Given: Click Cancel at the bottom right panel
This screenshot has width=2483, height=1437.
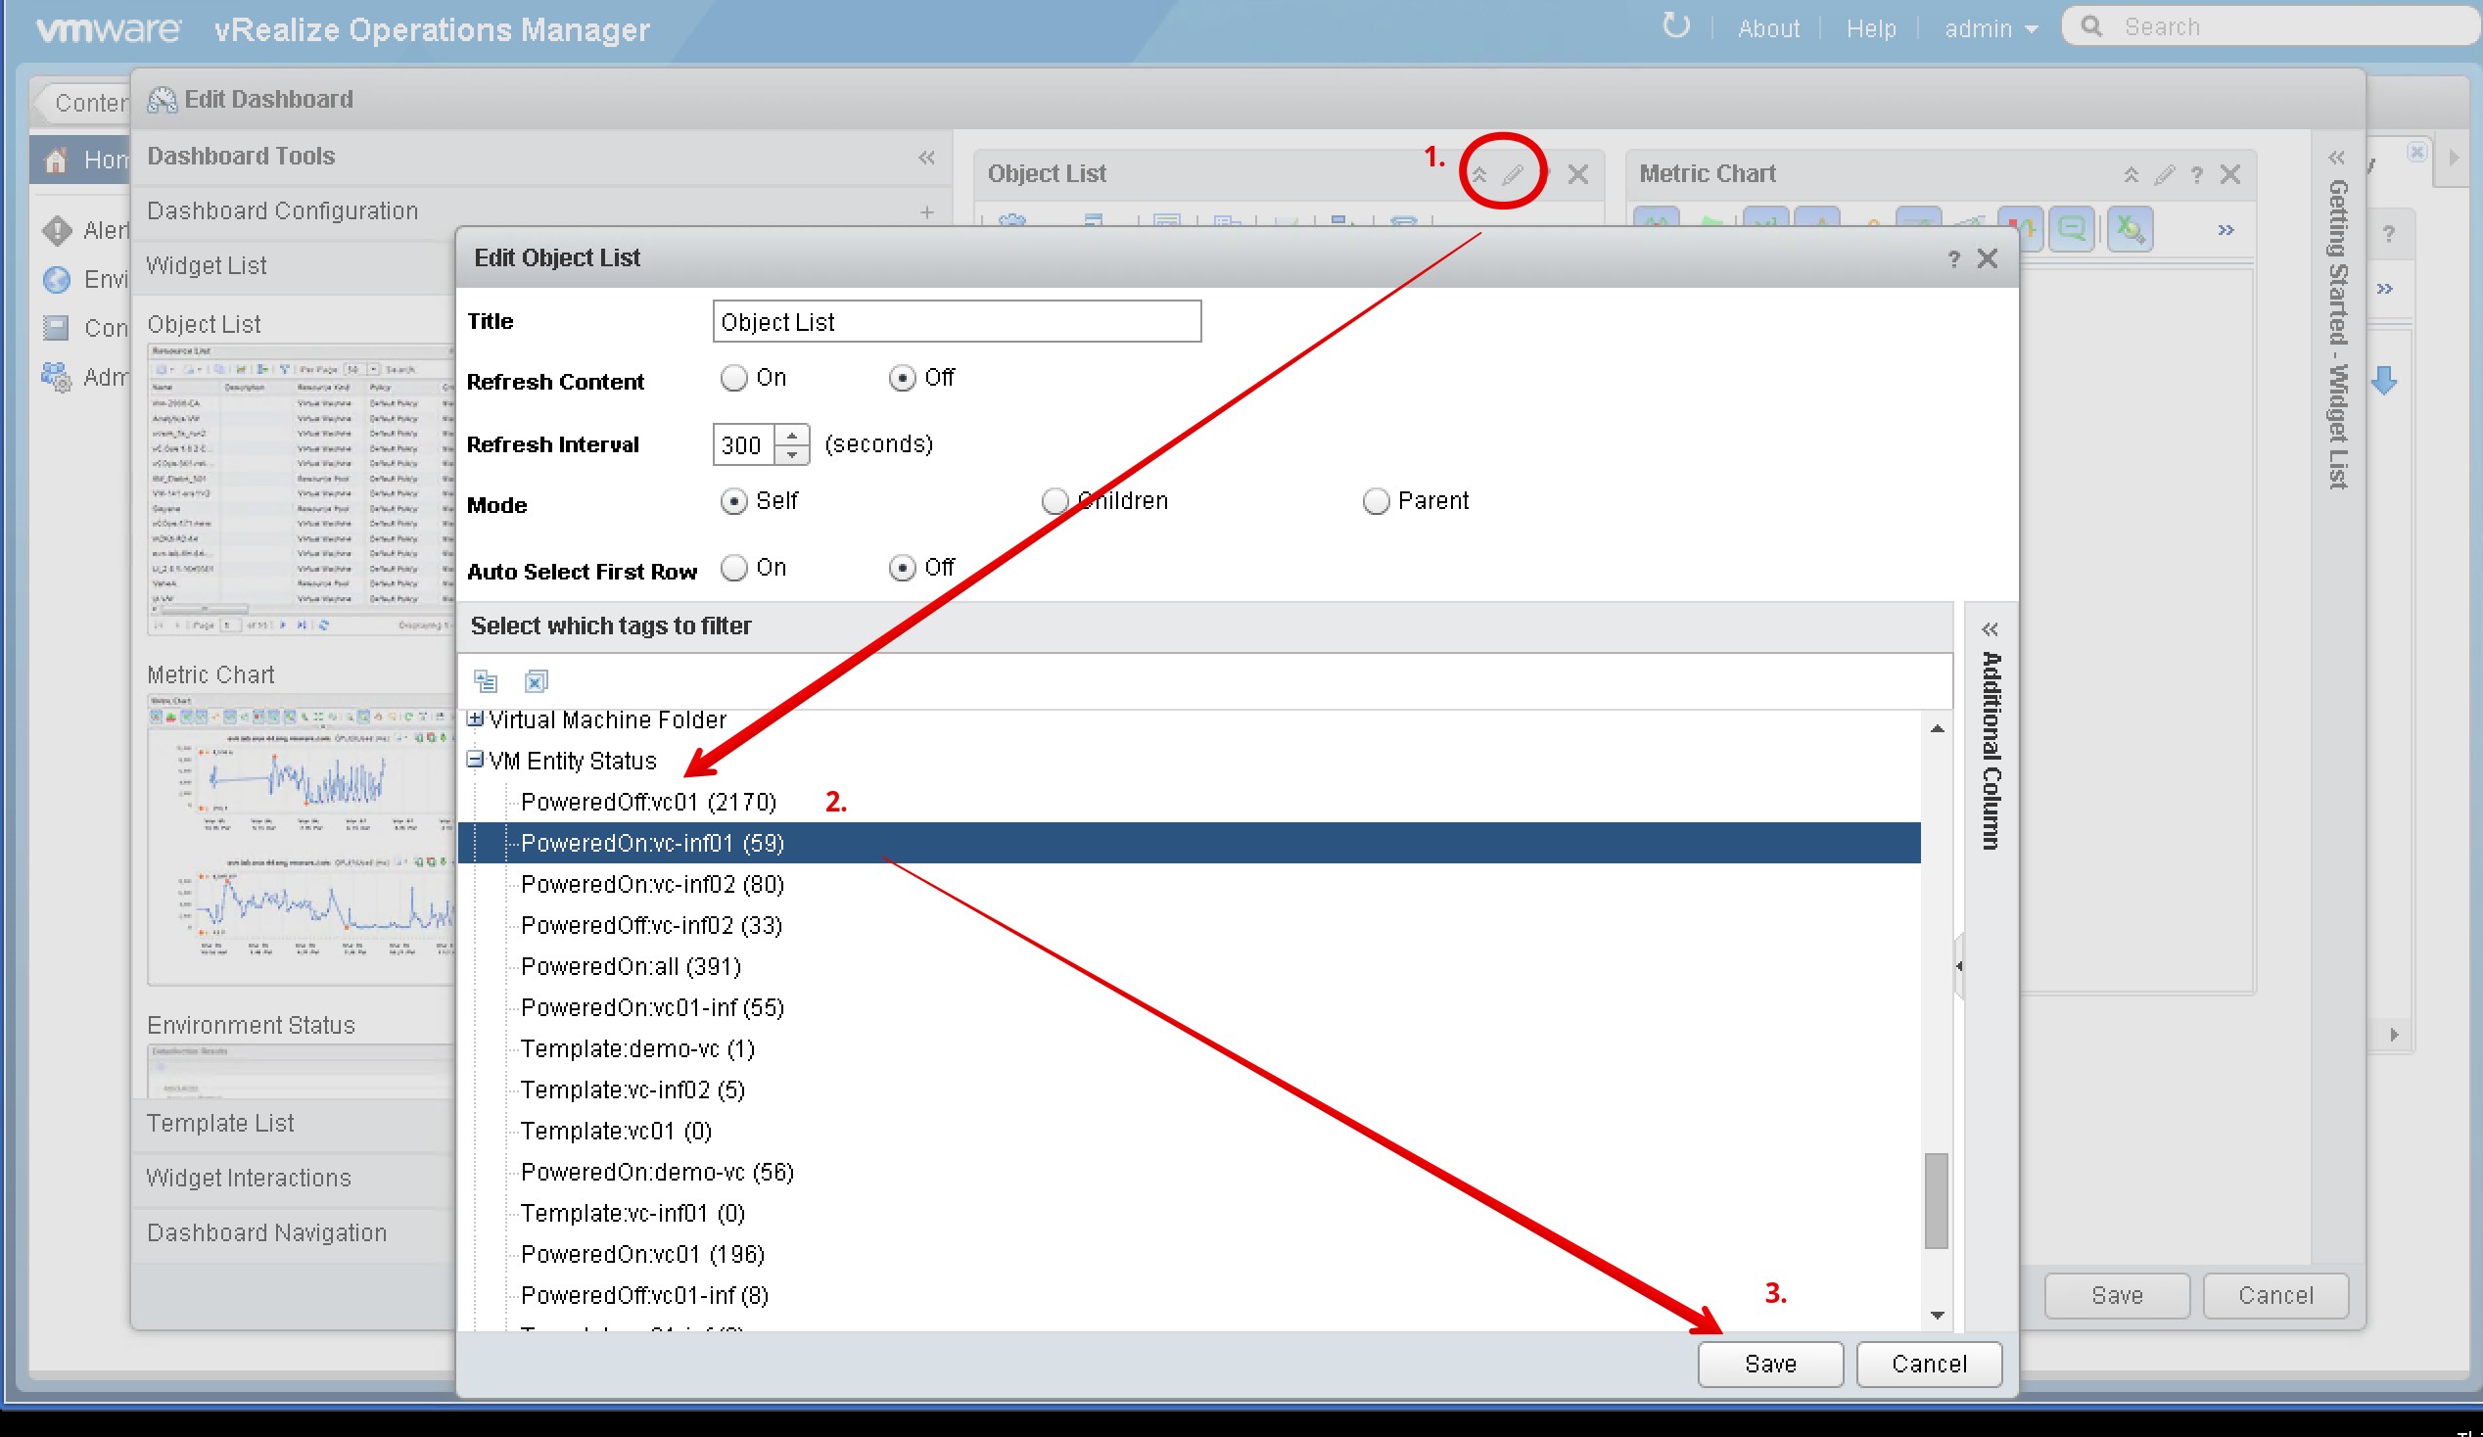Looking at the screenshot, I should [2276, 1295].
